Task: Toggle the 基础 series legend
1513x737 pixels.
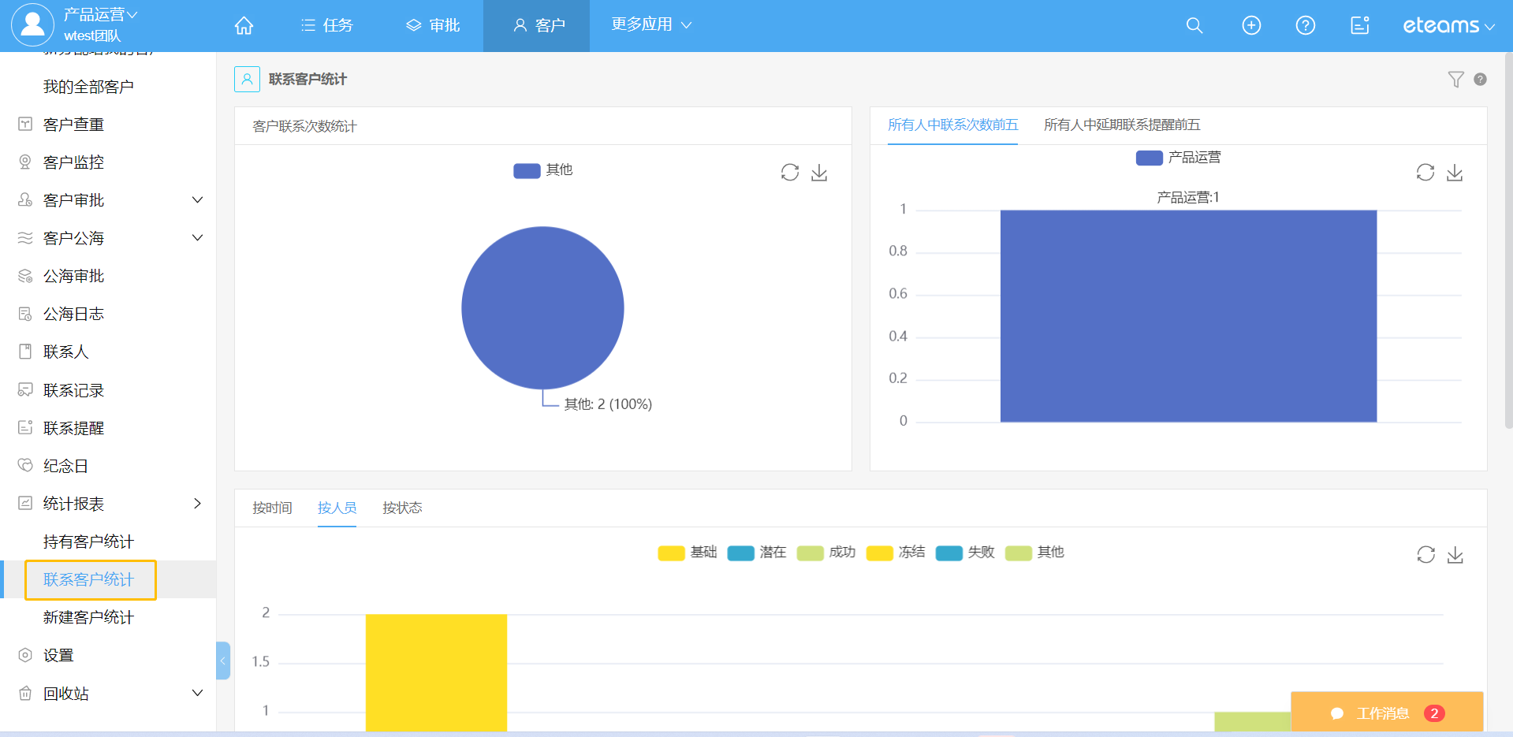Action: (x=687, y=553)
